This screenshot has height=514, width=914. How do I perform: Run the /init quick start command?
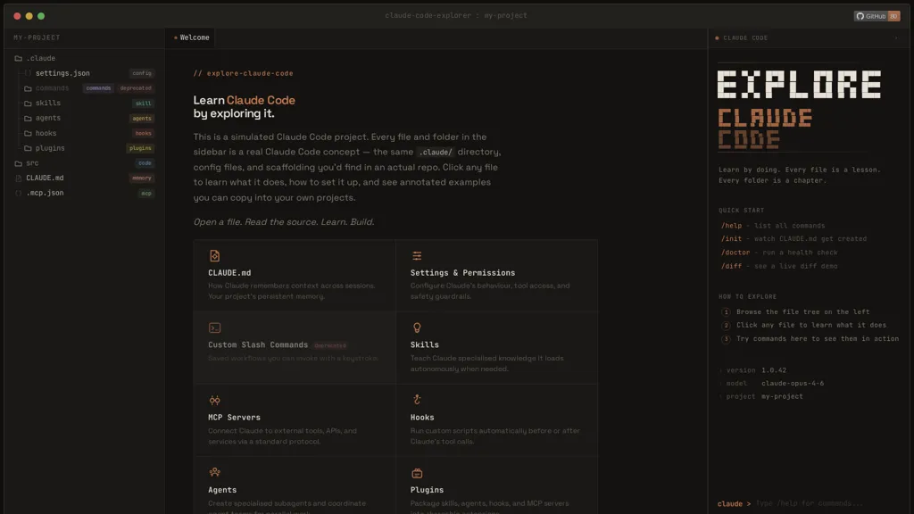coord(731,239)
